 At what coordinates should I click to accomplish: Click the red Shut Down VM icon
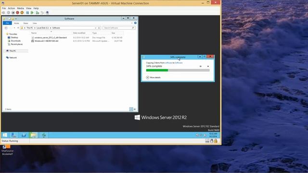click(x=17, y=13)
